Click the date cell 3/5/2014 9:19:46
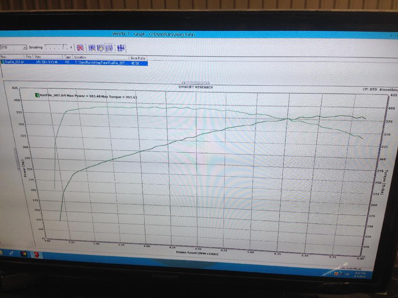 point(47,62)
